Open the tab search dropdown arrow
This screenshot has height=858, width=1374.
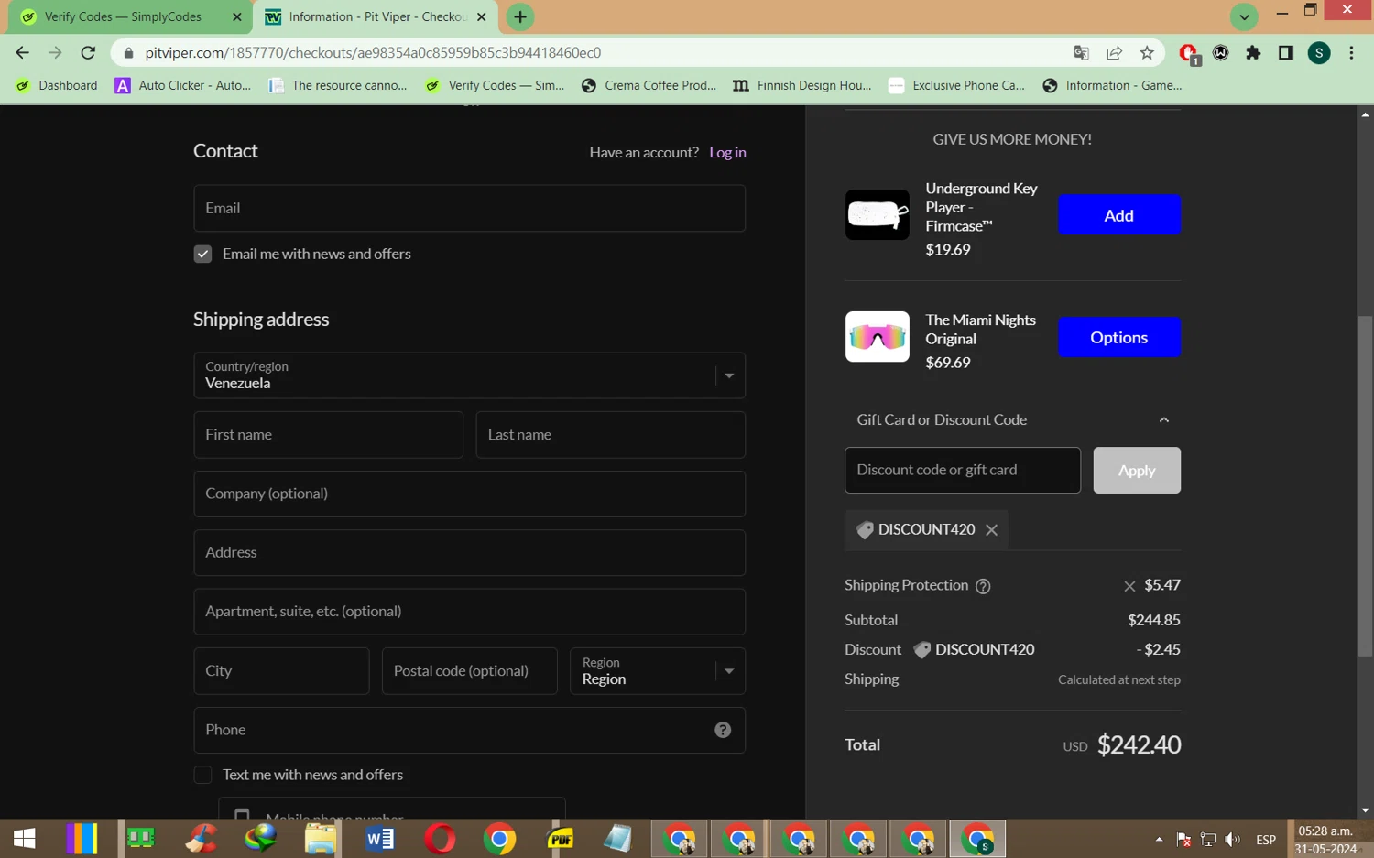[1244, 16]
